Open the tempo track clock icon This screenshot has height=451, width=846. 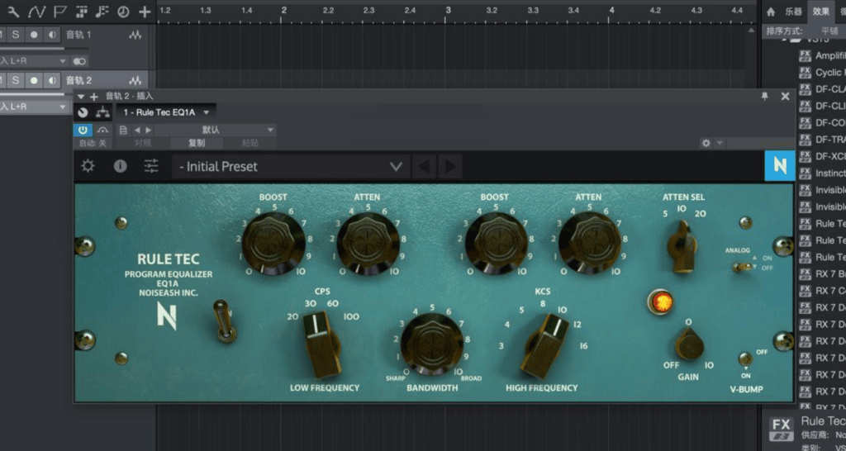click(124, 12)
